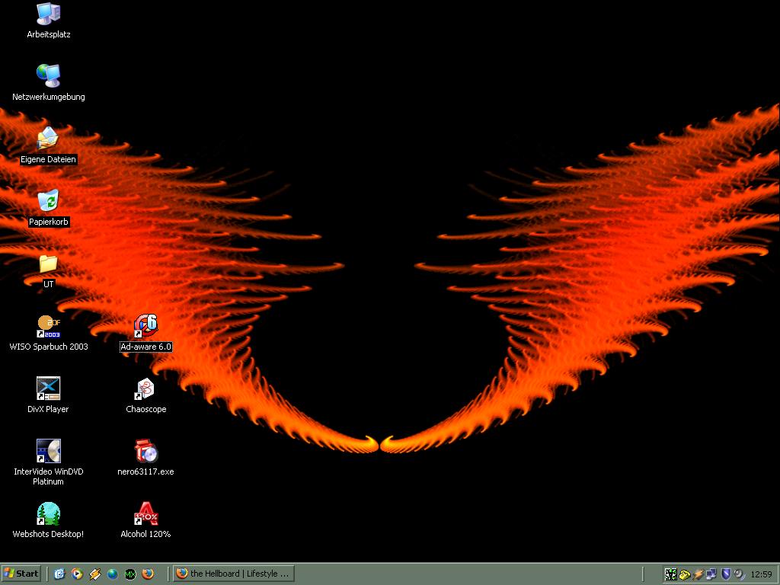Select the nero63117.exe installer file

pyautogui.click(x=145, y=452)
